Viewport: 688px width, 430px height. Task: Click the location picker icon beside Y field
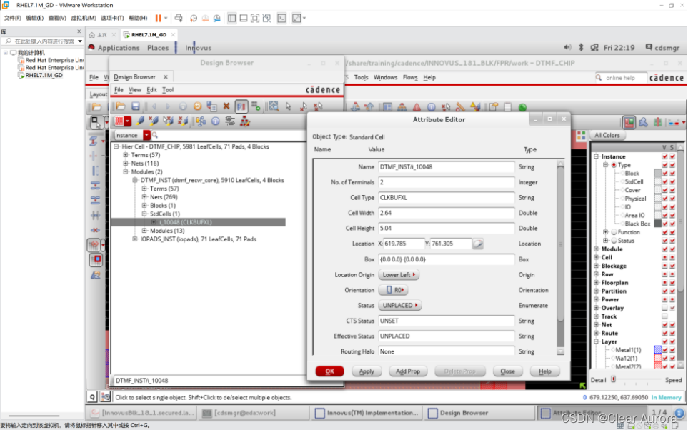478,244
